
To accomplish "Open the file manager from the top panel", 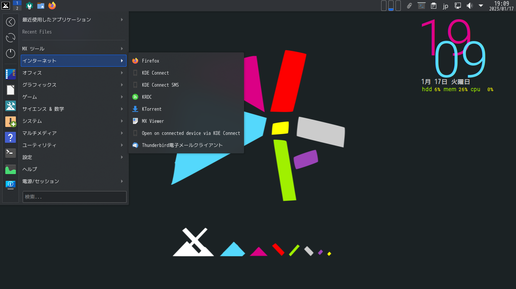I will (x=41, y=6).
